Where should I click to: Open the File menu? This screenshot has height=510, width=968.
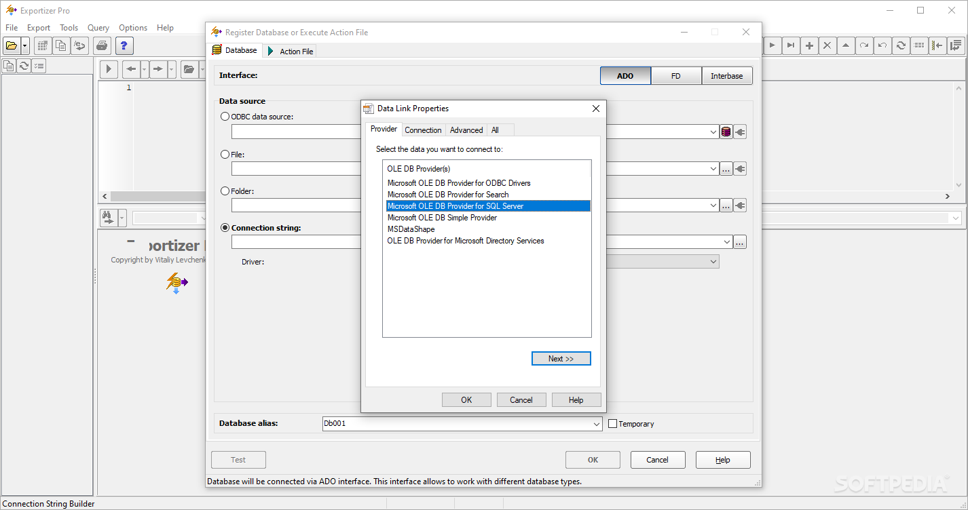click(x=12, y=28)
